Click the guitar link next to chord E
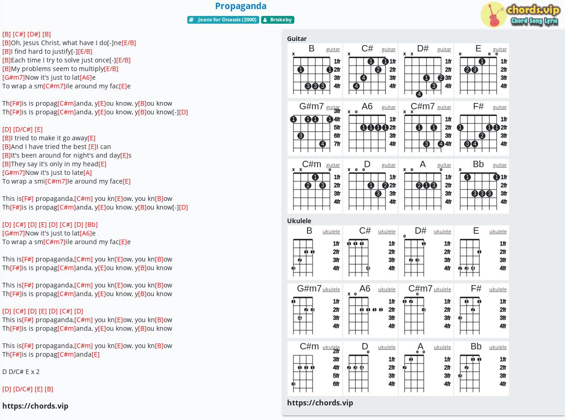 500,49
